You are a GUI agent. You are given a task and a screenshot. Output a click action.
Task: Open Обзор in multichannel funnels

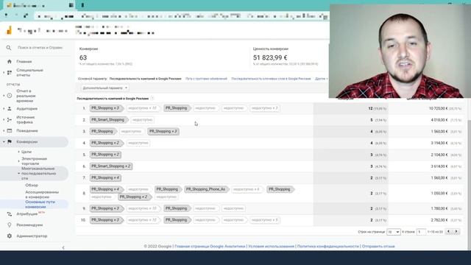(32, 185)
